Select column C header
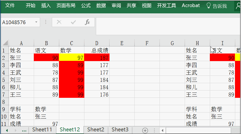This screenshot has width=241, height=134. 72,43
